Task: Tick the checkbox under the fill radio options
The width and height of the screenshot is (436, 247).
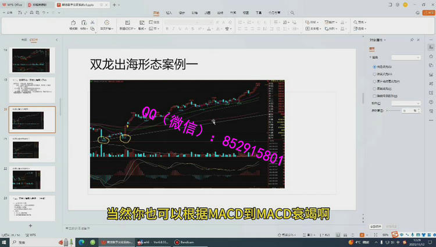Action: point(374,95)
